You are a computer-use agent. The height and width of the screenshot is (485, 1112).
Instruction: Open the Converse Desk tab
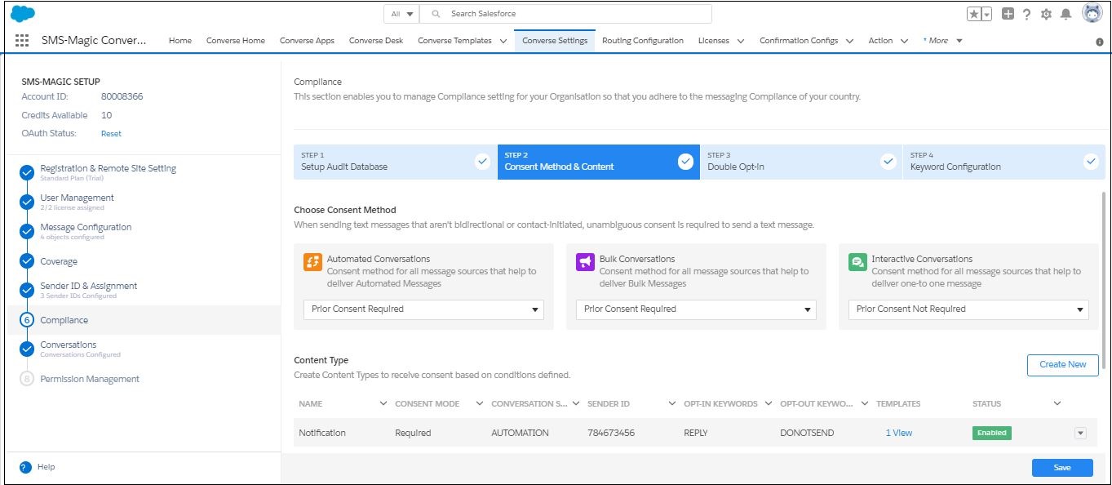coord(376,41)
